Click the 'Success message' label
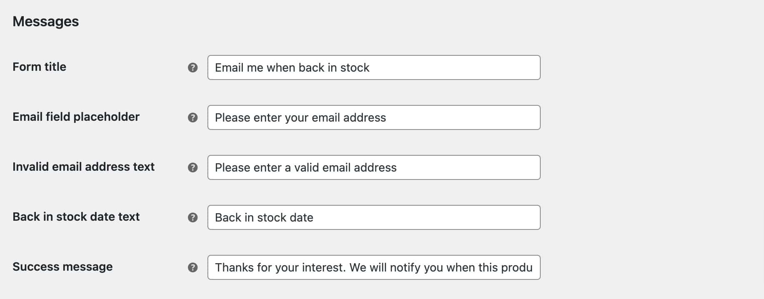The height and width of the screenshot is (299, 764). (62, 267)
